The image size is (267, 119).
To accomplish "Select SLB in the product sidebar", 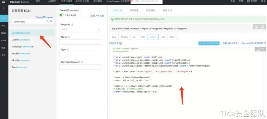I will 4,55.
